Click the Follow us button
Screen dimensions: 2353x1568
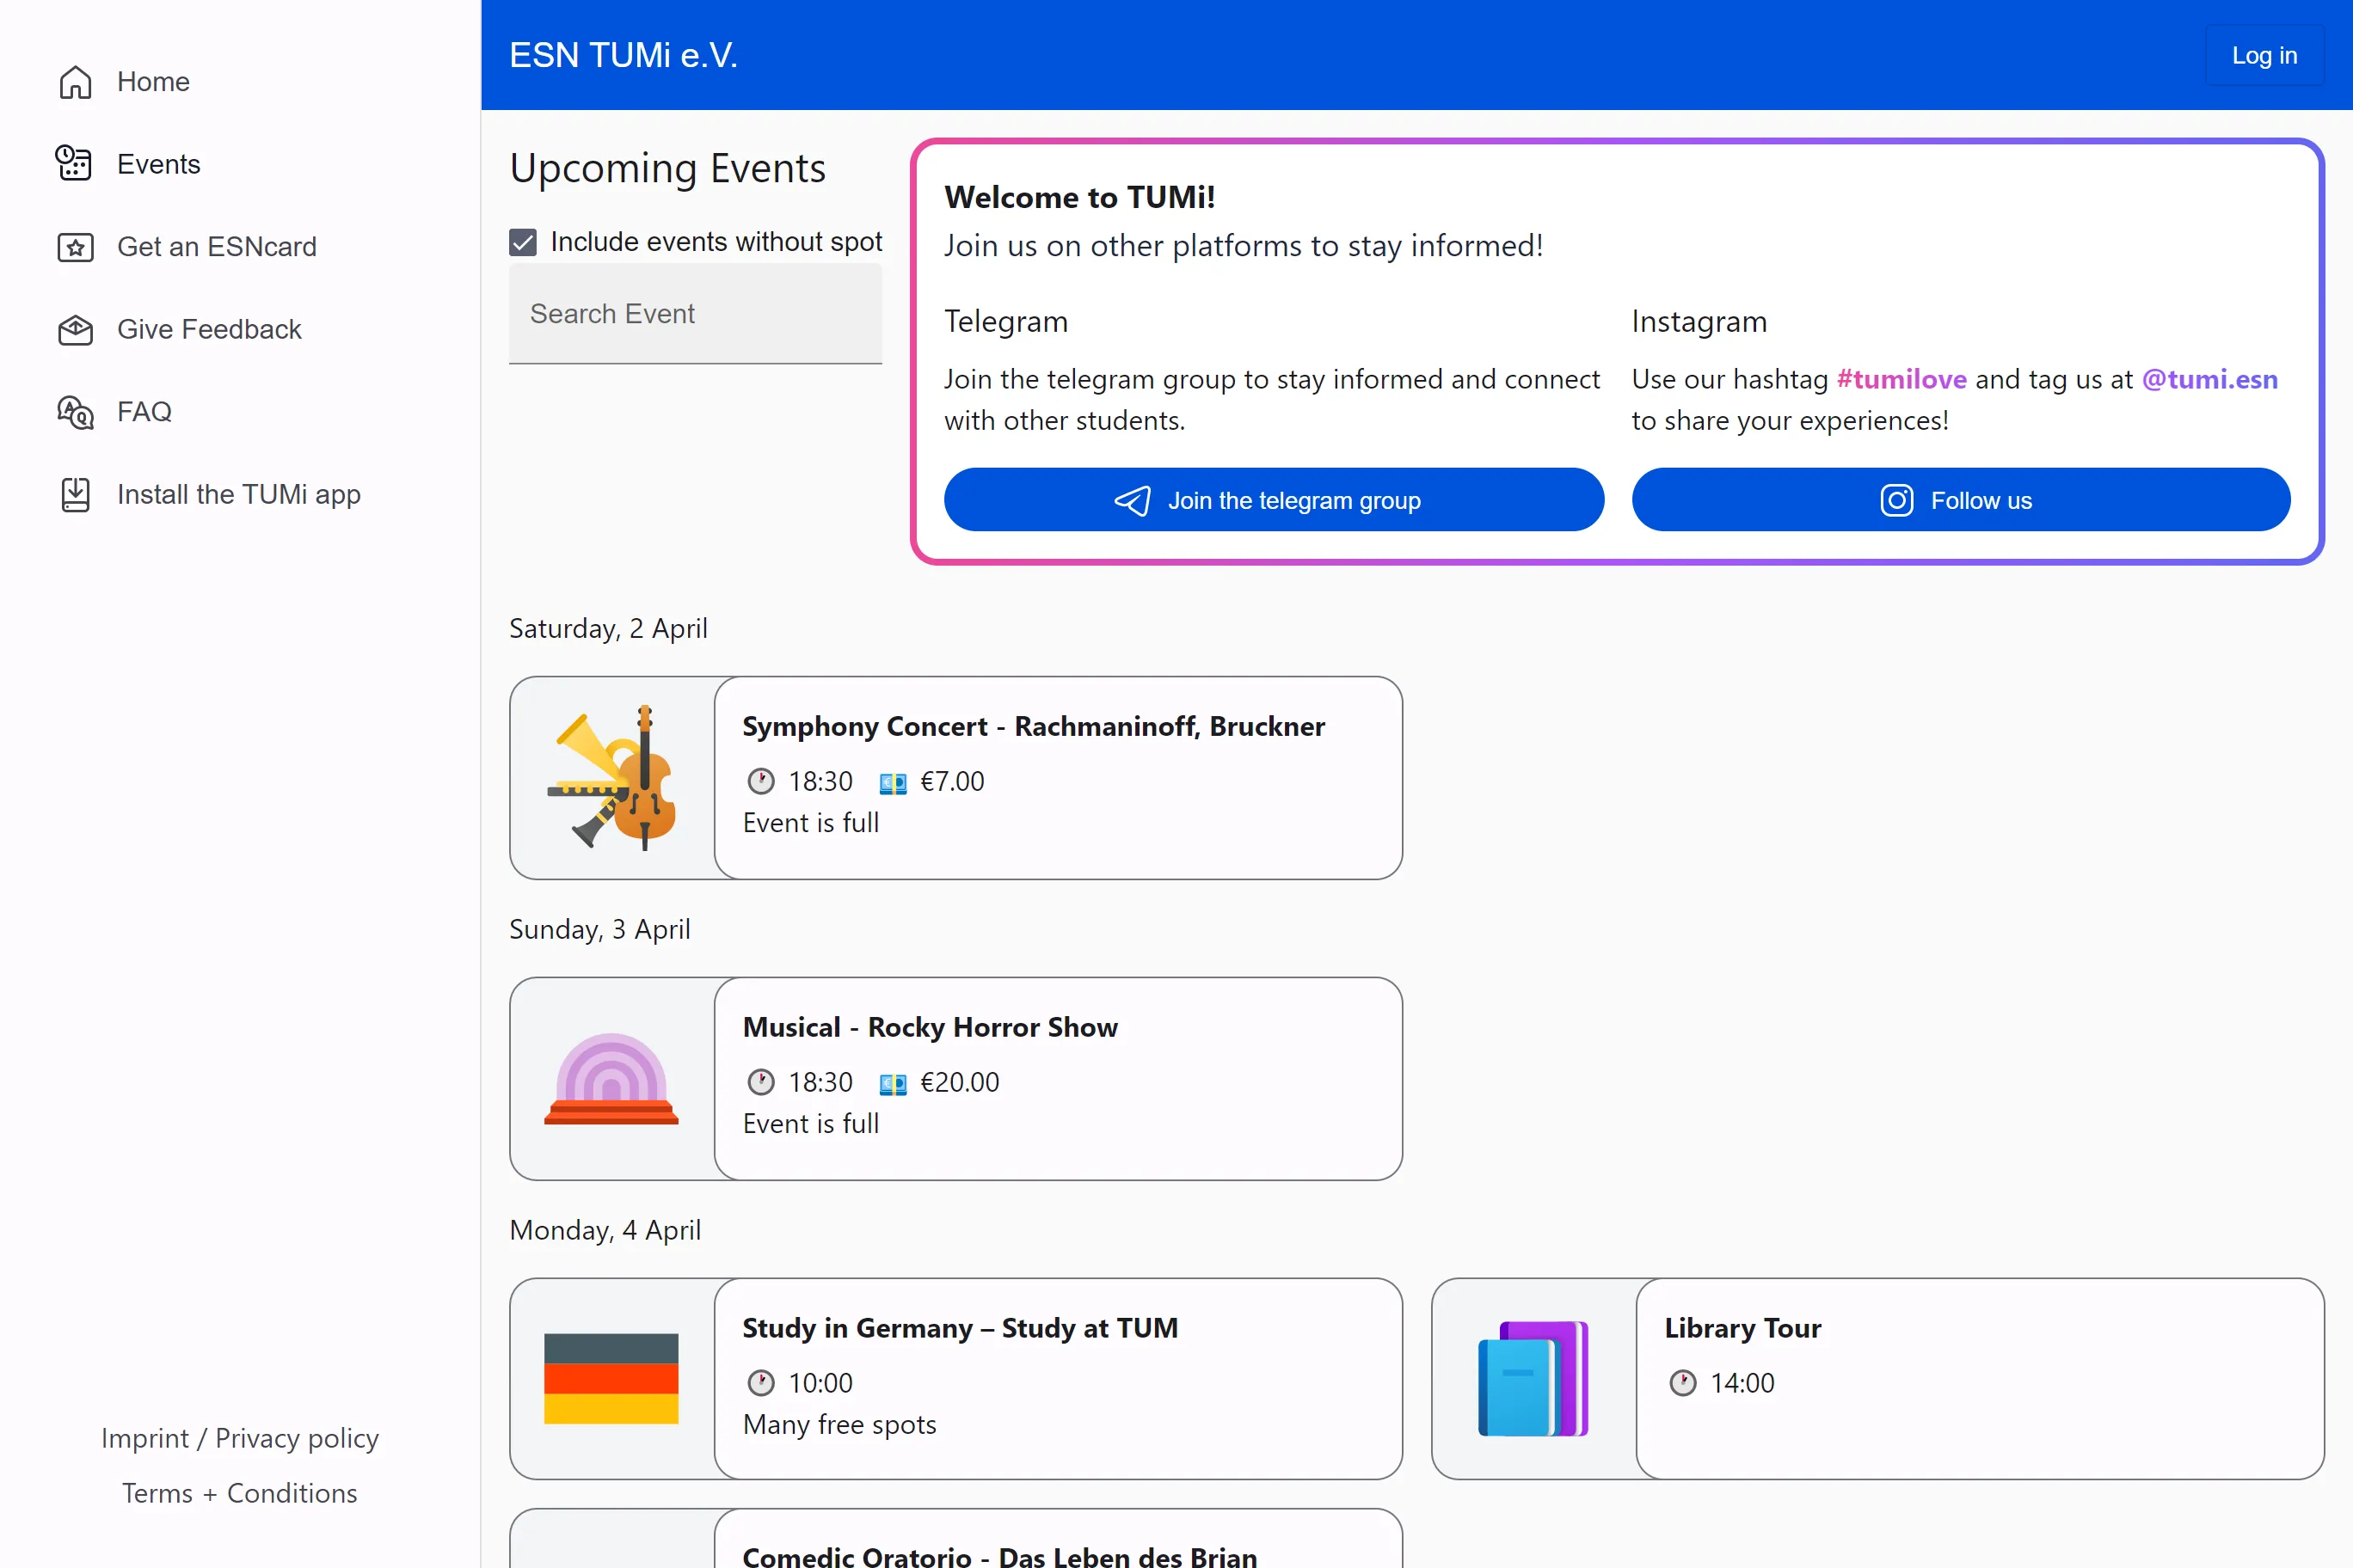click(x=1961, y=500)
